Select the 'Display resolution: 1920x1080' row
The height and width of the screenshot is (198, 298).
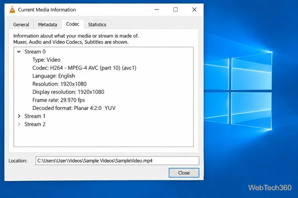pyautogui.click(x=68, y=92)
